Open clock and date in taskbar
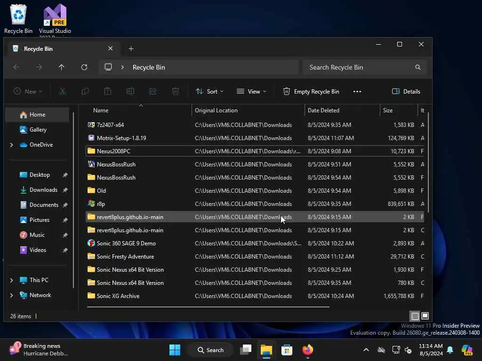 pyautogui.click(x=430, y=350)
